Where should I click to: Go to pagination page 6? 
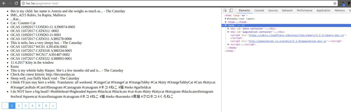[46, 106]
